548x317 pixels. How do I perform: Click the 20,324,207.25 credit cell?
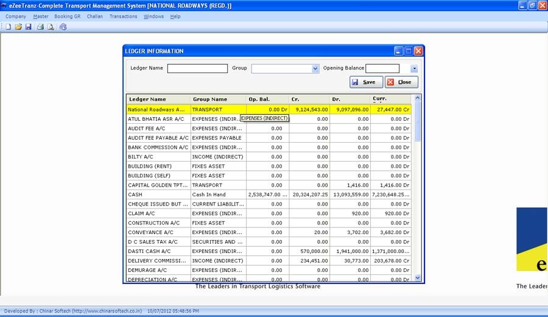[x=309, y=194]
